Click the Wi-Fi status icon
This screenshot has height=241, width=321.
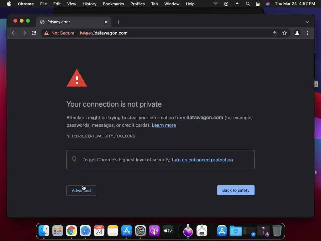pyautogui.click(x=216, y=4)
